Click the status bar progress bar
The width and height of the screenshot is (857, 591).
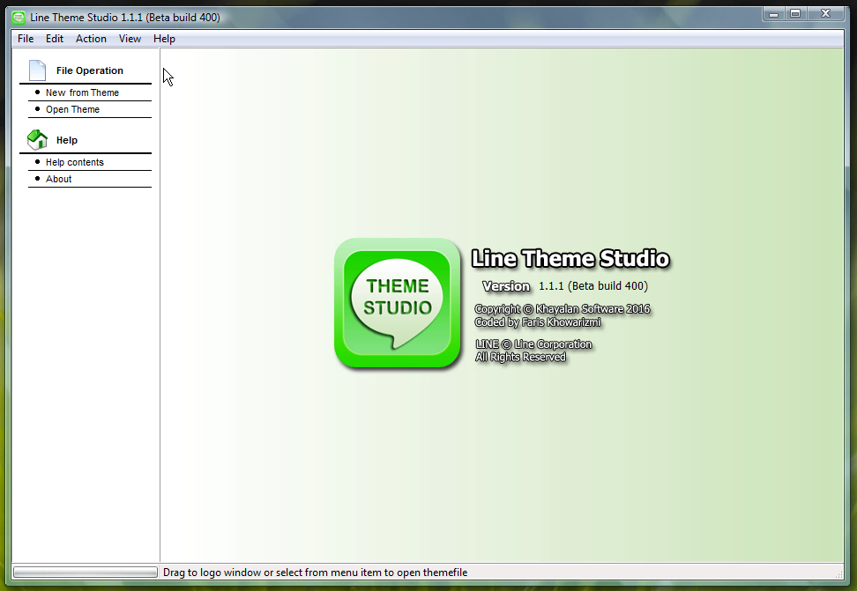[x=86, y=572]
